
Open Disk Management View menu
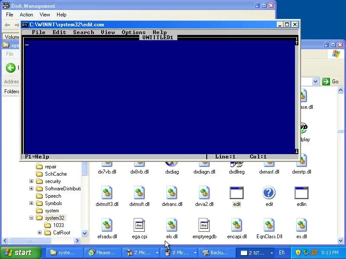pos(45,15)
